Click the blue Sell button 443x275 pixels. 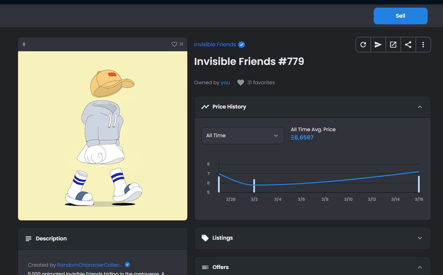[401, 16]
